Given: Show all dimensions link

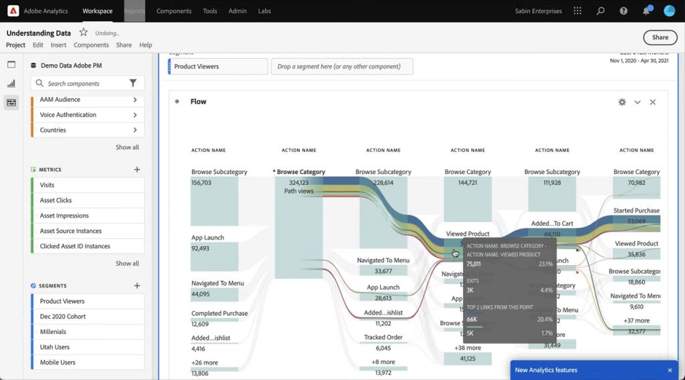Looking at the screenshot, I should tap(127, 147).
